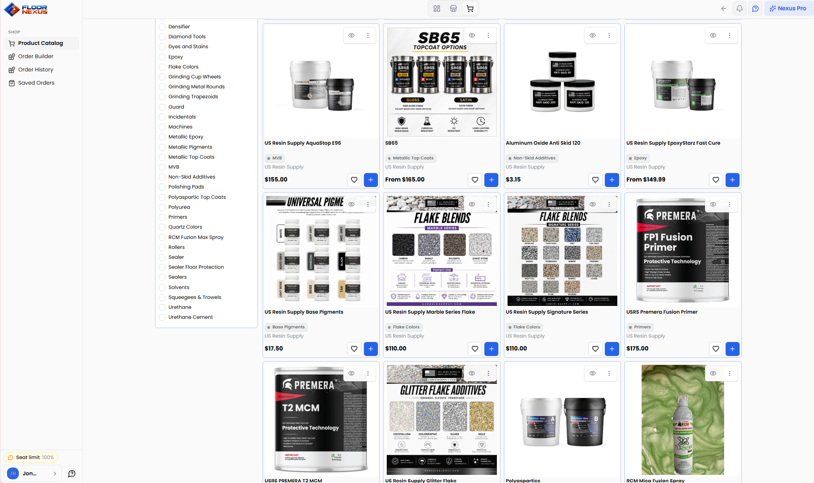Check the Metallic Pigments filter
814x483 pixels.
pos(162,147)
